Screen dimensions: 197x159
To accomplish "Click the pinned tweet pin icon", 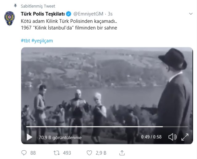I will [15, 6].
